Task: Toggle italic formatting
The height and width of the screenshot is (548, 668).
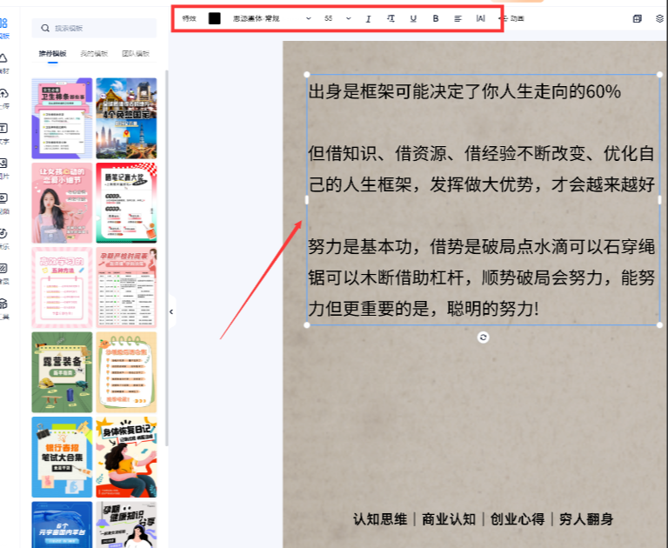Action: coord(369,19)
